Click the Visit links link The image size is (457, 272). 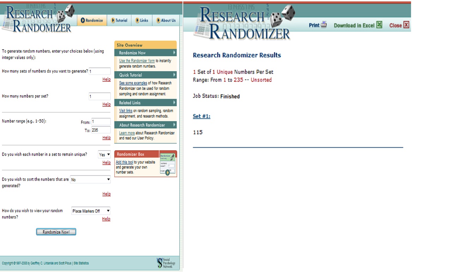pyautogui.click(x=126, y=111)
